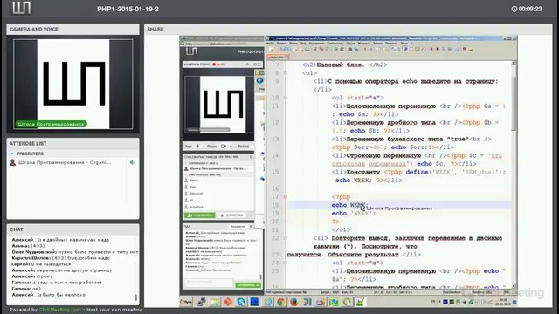Click the Save All icon in Notepad++ toolbar
The image size is (559, 314).
(x=289, y=49)
